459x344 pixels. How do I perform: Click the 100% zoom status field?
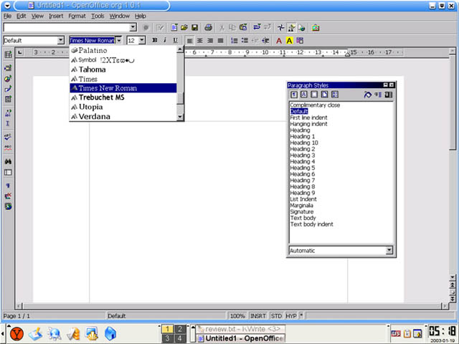(x=237, y=316)
